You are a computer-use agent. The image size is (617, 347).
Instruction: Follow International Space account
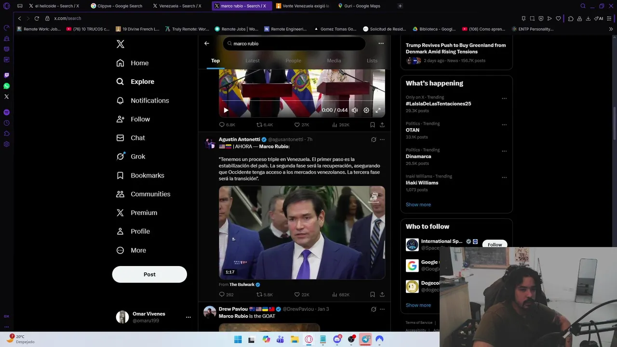pyautogui.click(x=495, y=244)
